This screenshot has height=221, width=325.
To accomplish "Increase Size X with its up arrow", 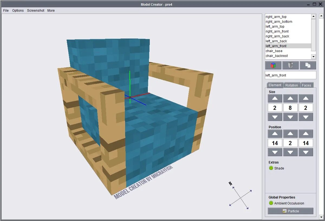I will click(275, 98).
